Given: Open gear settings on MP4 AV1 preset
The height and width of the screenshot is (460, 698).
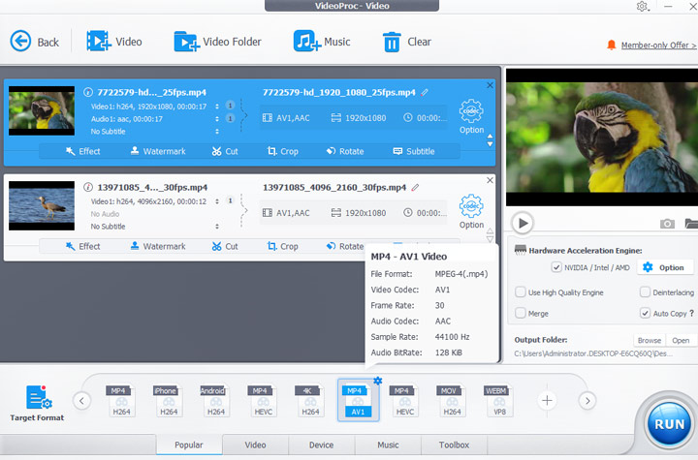Looking at the screenshot, I should pyautogui.click(x=377, y=381).
